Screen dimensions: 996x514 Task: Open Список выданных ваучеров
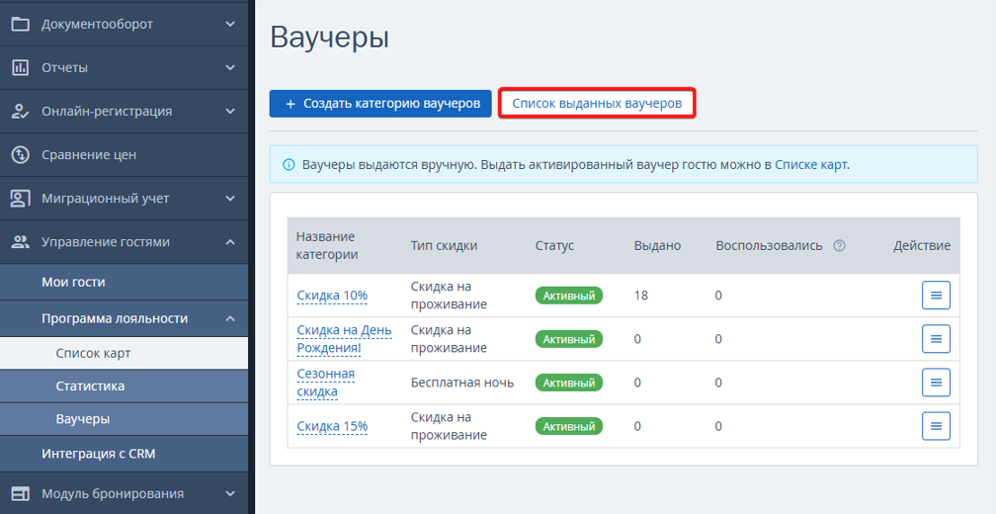click(597, 104)
